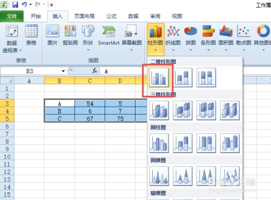Open the 公式 (Formulas) tab
The image size is (271, 200).
(112, 16)
